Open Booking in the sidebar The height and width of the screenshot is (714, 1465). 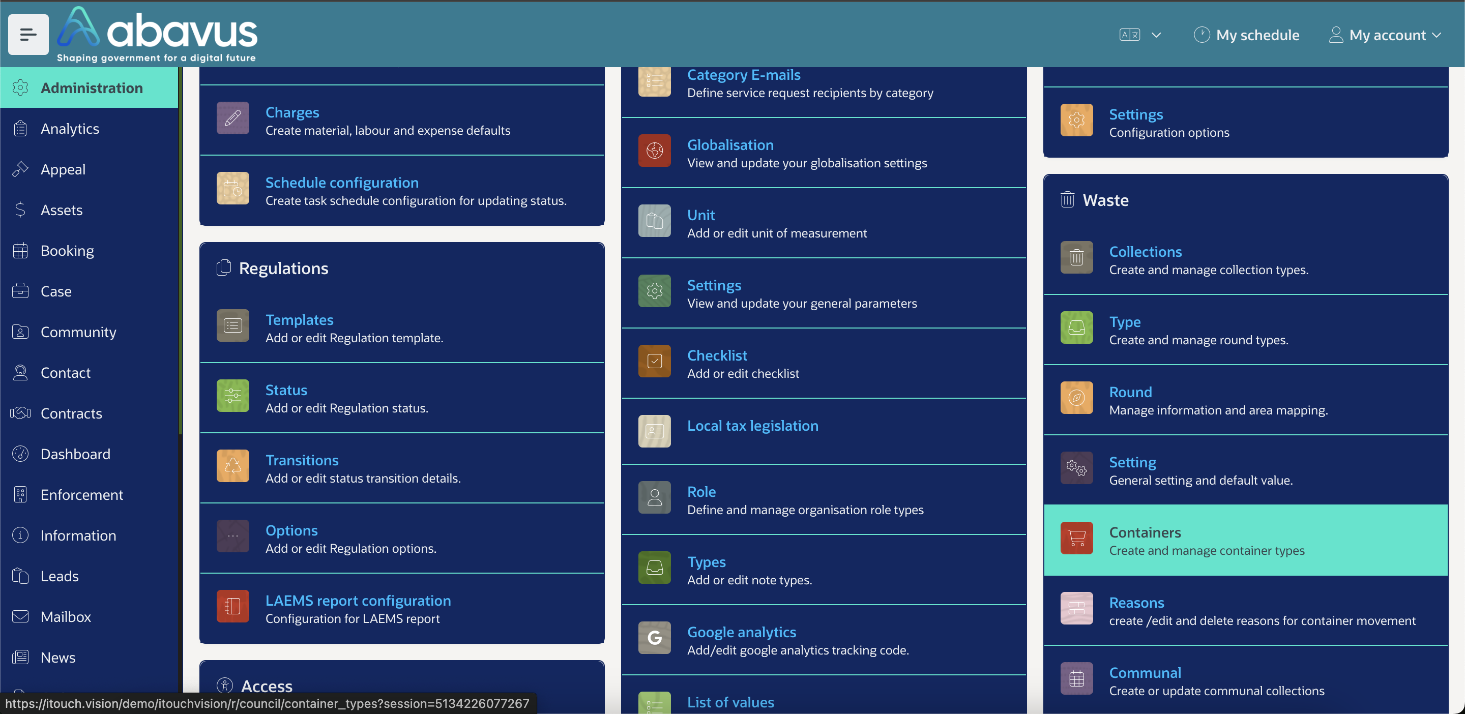89,250
